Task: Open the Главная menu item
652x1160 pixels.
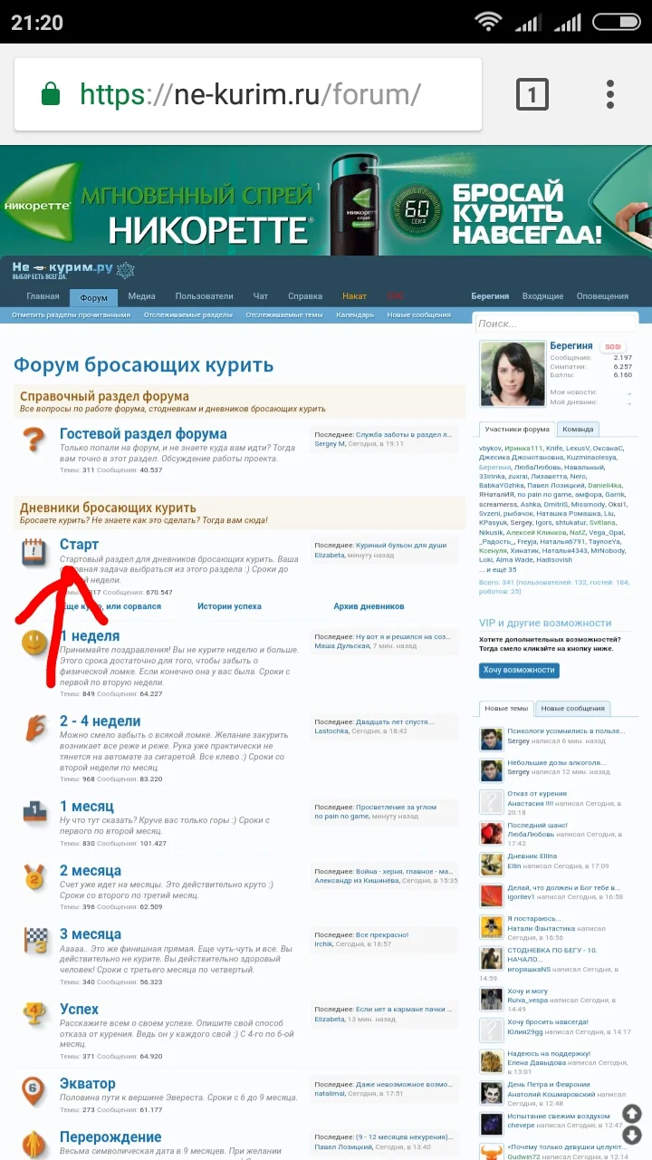Action: (x=43, y=296)
